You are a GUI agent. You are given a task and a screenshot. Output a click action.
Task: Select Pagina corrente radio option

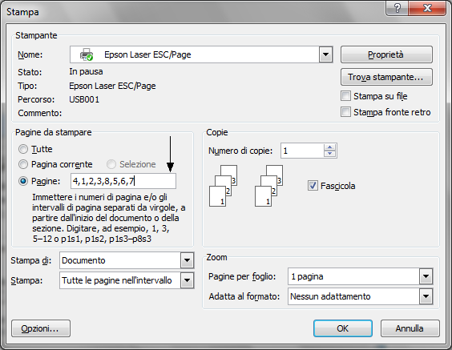click(23, 164)
